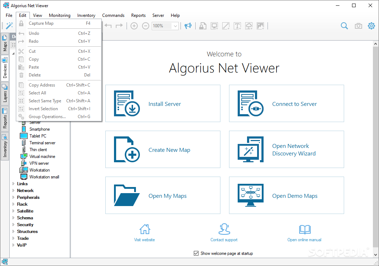Expand the Network device category
This screenshot has height=266, width=379.
[x=14, y=191]
